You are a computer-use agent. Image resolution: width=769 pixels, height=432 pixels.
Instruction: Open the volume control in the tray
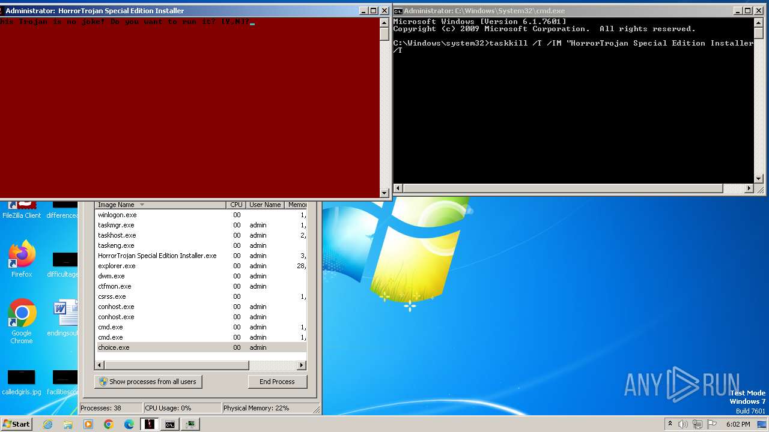683,424
